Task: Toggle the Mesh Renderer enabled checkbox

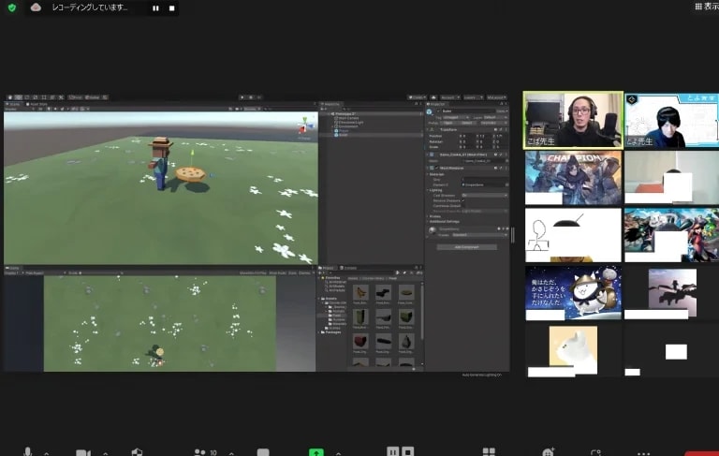Action: pyautogui.click(x=436, y=168)
